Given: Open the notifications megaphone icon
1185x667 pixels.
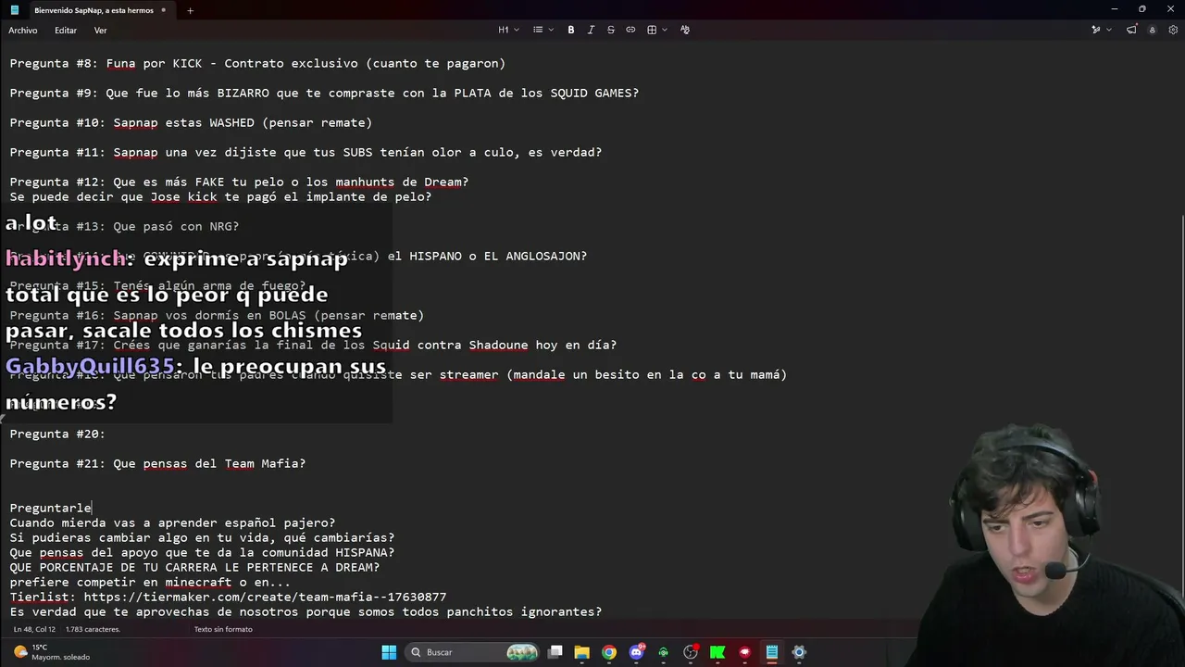Looking at the screenshot, I should tap(1131, 30).
